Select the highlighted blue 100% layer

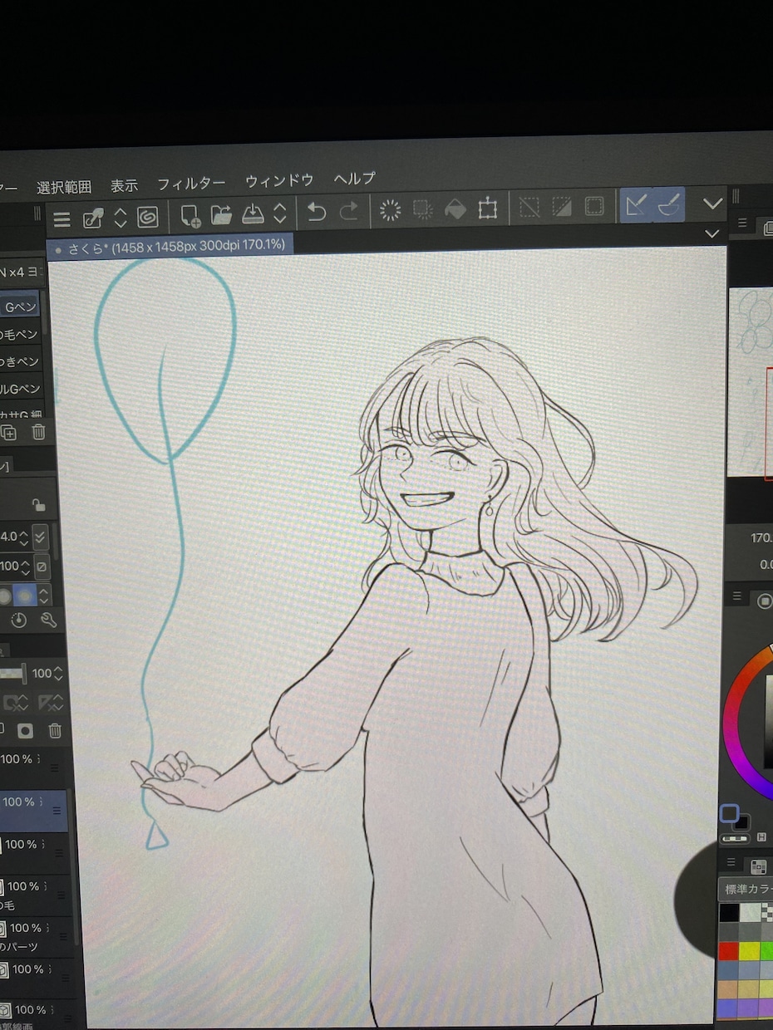point(33,811)
